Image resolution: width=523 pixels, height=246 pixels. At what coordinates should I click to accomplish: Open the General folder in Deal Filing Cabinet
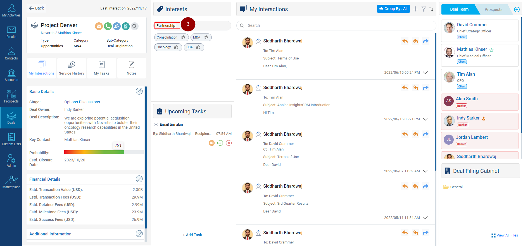pyautogui.click(x=453, y=187)
